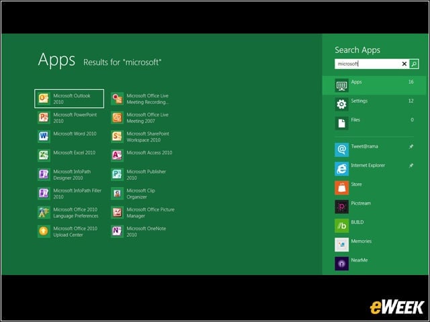
Task: Click the 'Picstream' label
Action: point(361,203)
